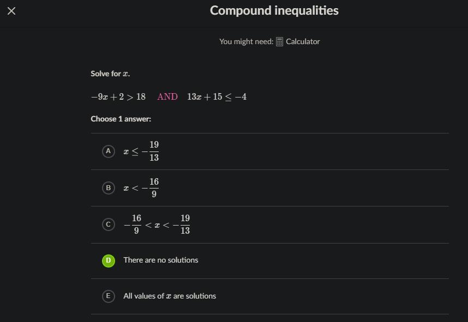Screen dimensions: 468x322
Task: Click the inequality −9x + 2 > 18
Action: (x=118, y=97)
